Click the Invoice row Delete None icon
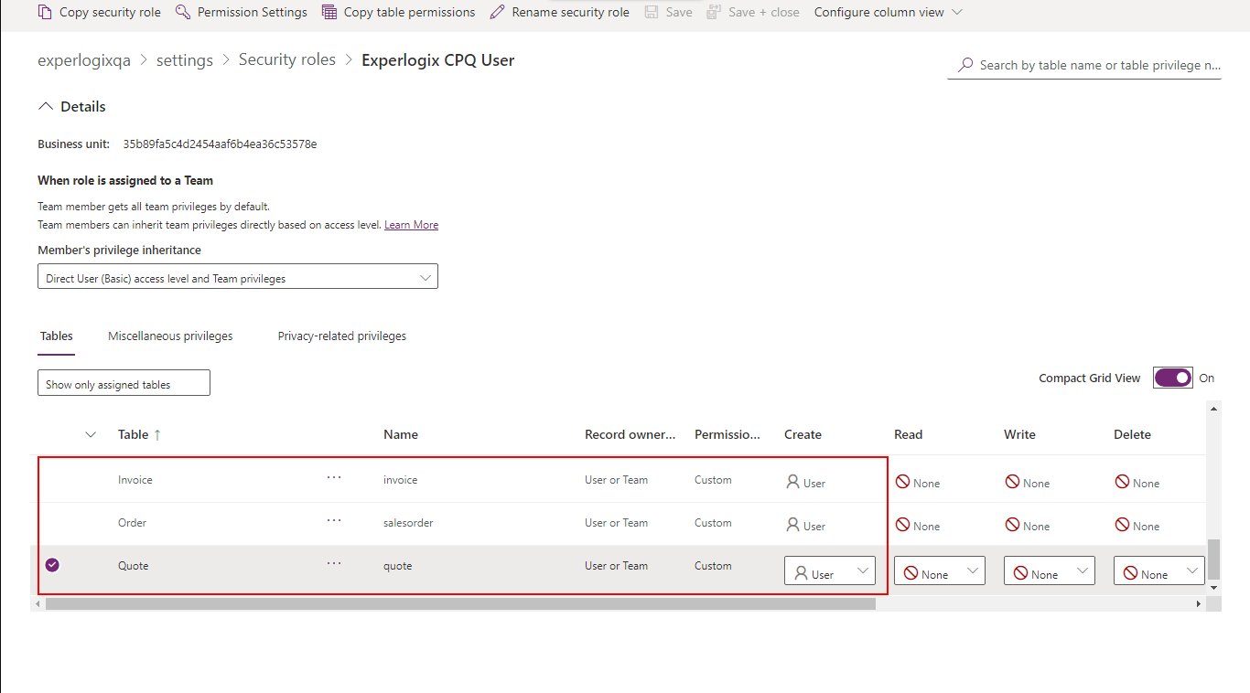The width and height of the screenshot is (1250, 693). 1122,482
